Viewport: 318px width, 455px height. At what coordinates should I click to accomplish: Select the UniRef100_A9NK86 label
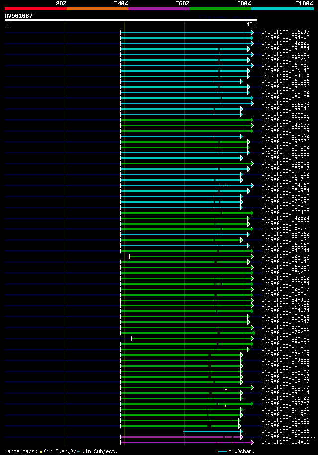[x=285, y=305]
